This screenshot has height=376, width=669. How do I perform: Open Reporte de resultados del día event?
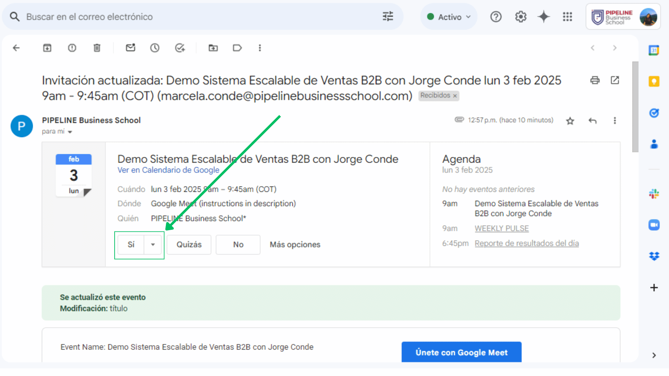click(x=526, y=243)
